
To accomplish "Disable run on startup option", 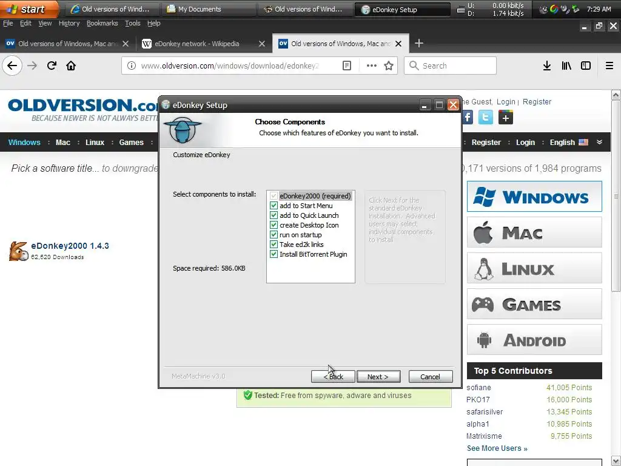I will [274, 235].
